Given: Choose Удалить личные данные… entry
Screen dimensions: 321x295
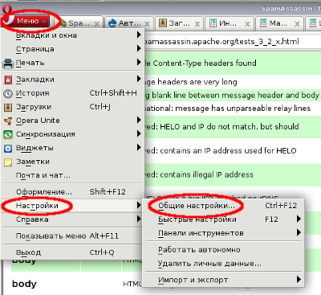Looking at the screenshot, I should 223,264.
